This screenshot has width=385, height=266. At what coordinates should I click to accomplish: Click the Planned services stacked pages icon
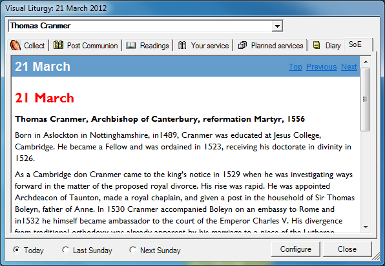tap(243, 45)
